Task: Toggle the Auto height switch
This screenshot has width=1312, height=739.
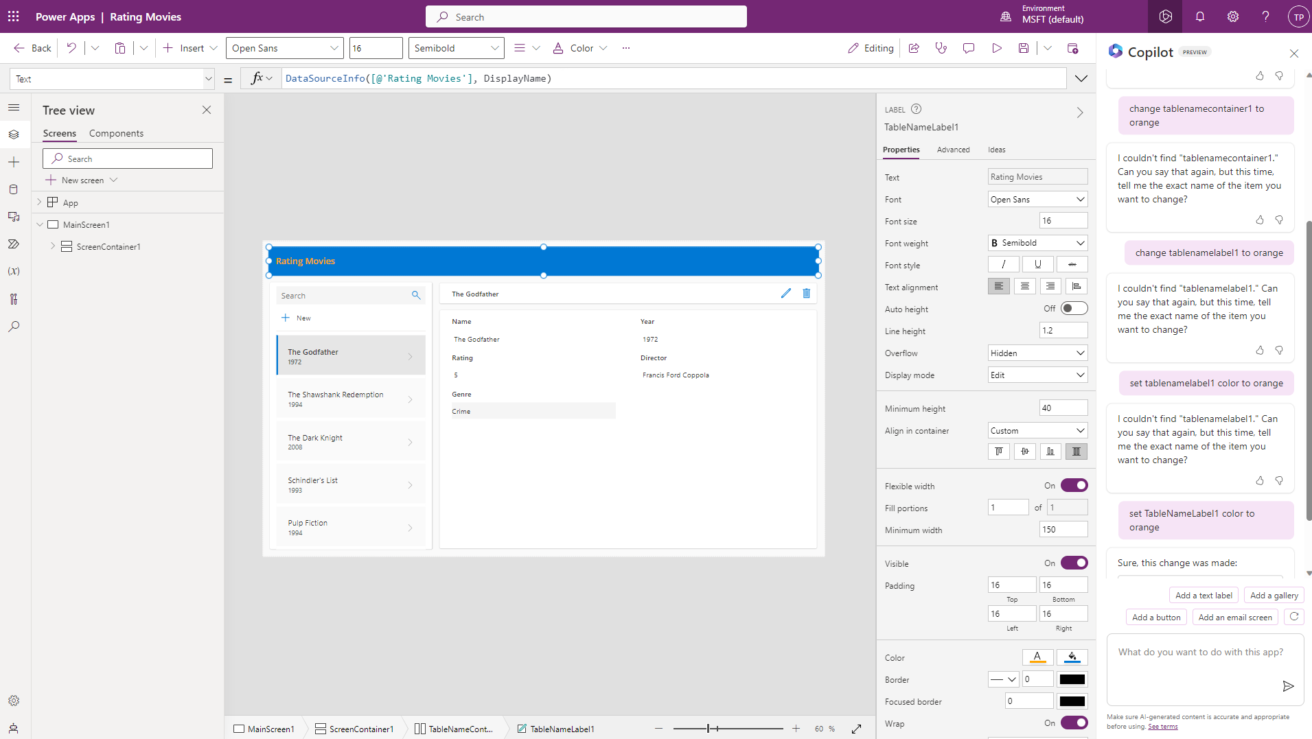Action: [1074, 309]
